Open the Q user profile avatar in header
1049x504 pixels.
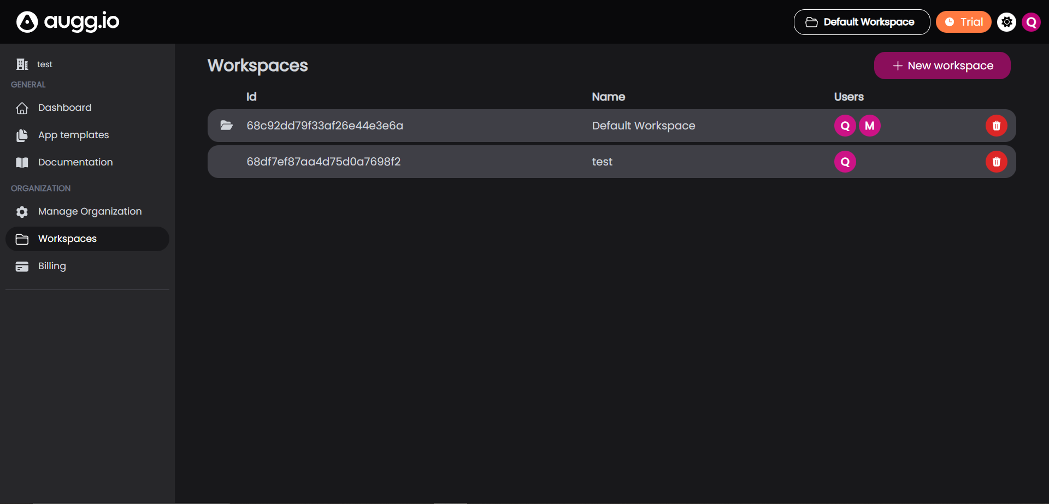pyautogui.click(x=1031, y=22)
